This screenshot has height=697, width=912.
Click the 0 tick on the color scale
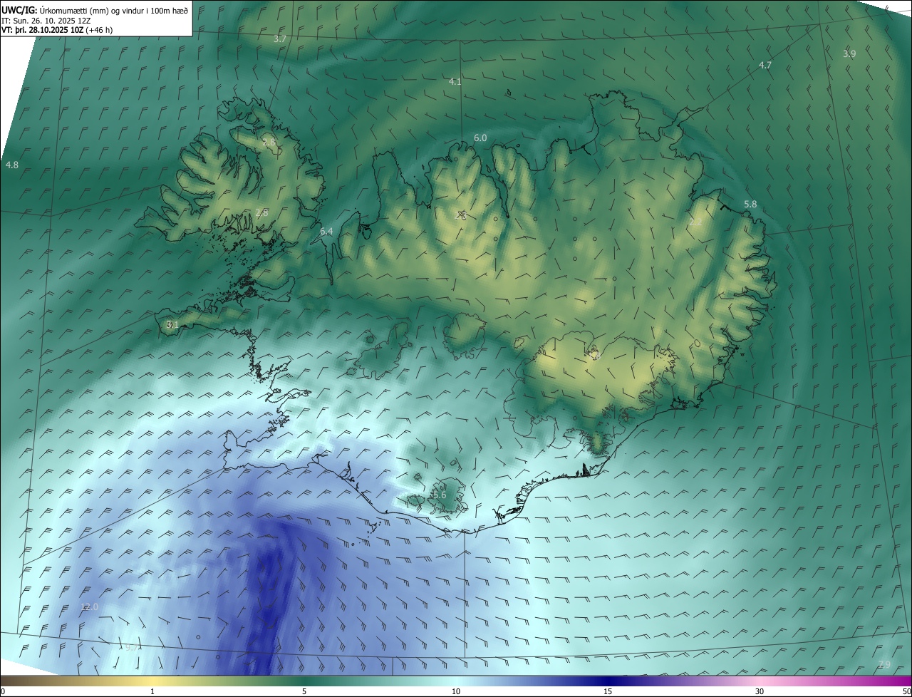[x=3, y=691]
